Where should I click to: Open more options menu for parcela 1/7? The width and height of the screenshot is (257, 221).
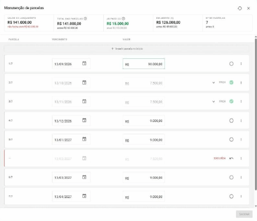tap(241, 64)
